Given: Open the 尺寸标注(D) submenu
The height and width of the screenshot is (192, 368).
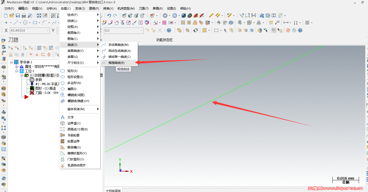Looking at the screenshot, I should (x=80, y=63).
